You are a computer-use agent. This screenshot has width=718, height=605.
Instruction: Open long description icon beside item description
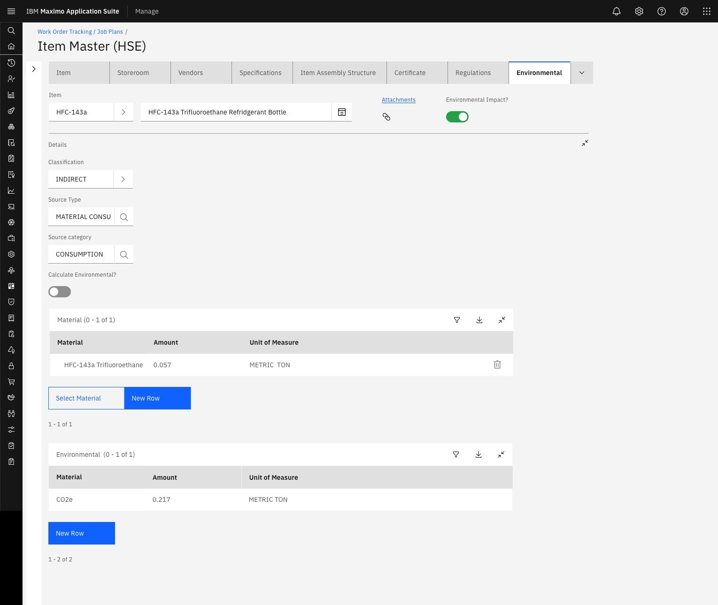pyautogui.click(x=342, y=112)
